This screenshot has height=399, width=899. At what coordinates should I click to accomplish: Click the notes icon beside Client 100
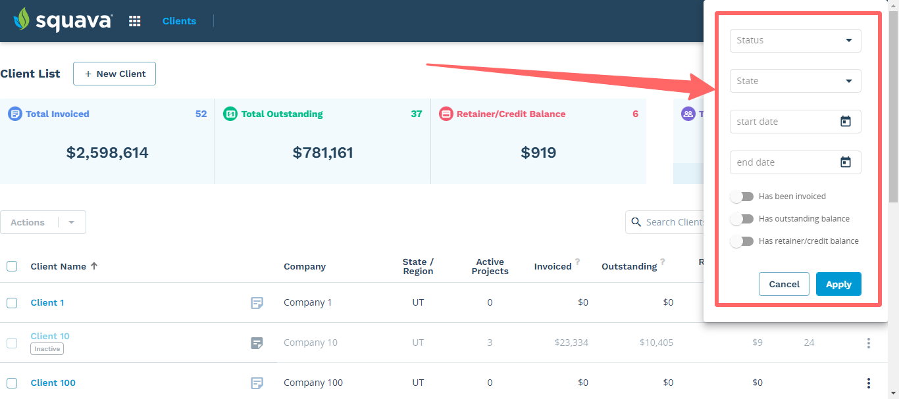coord(257,383)
